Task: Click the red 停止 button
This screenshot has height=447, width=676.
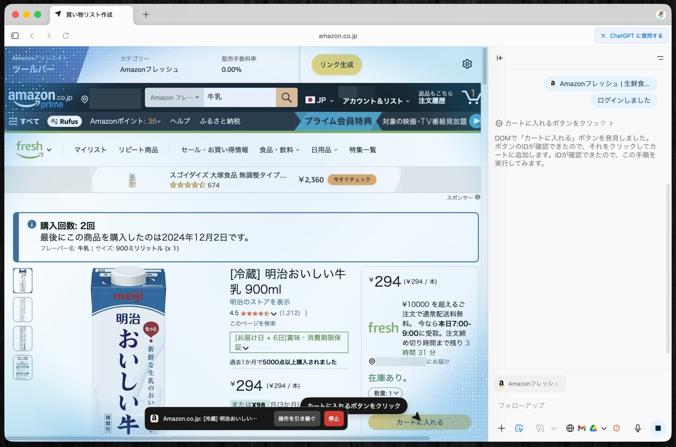Action: [x=333, y=419]
